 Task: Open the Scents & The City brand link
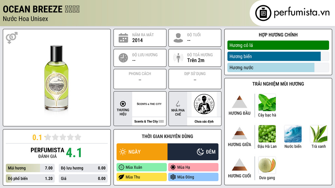[149, 121]
